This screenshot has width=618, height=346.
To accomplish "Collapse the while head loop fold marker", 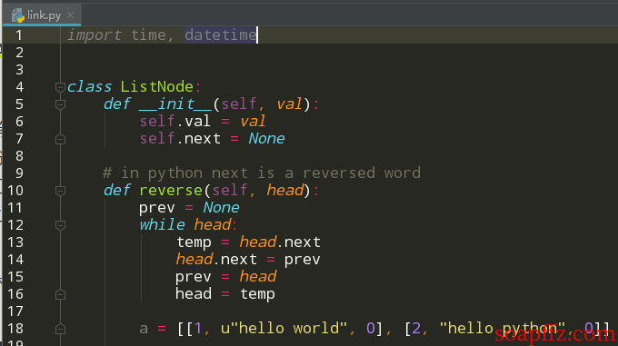I will (60, 225).
